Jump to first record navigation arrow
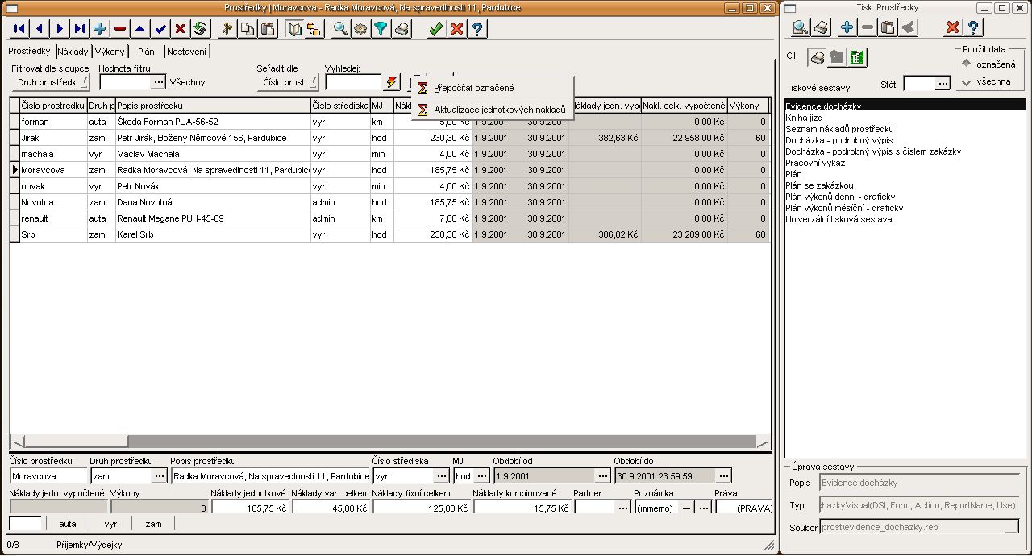Viewport: 1032px width, 556px height. (19, 29)
